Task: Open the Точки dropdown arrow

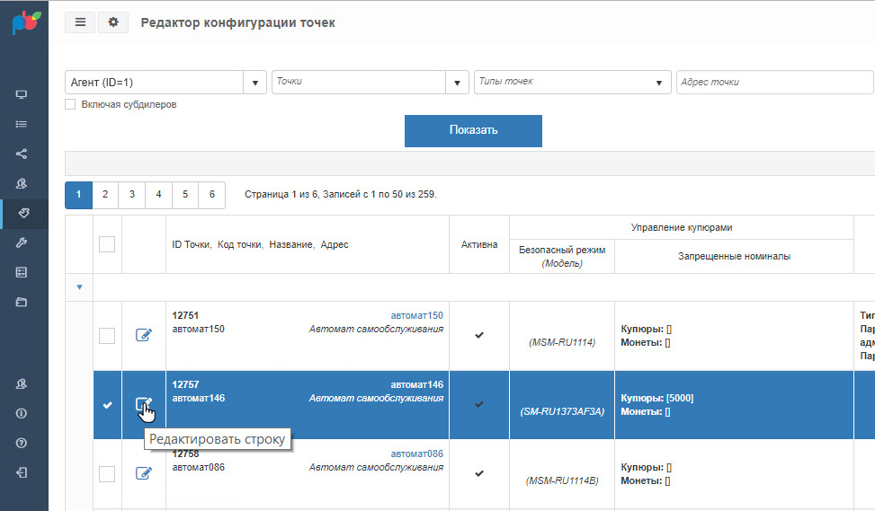Action: (x=457, y=83)
